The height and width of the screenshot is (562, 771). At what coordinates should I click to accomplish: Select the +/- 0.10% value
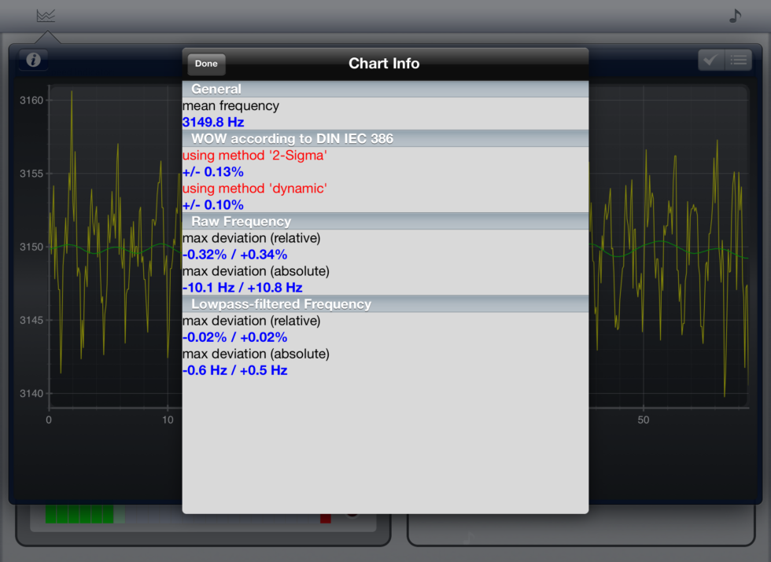213,205
